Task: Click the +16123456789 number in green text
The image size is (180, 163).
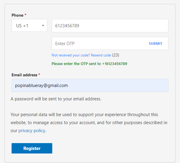Action: pyautogui.click(x=115, y=64)
